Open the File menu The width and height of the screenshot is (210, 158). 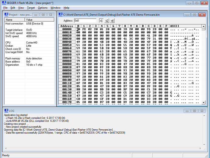tap(5, 8)
